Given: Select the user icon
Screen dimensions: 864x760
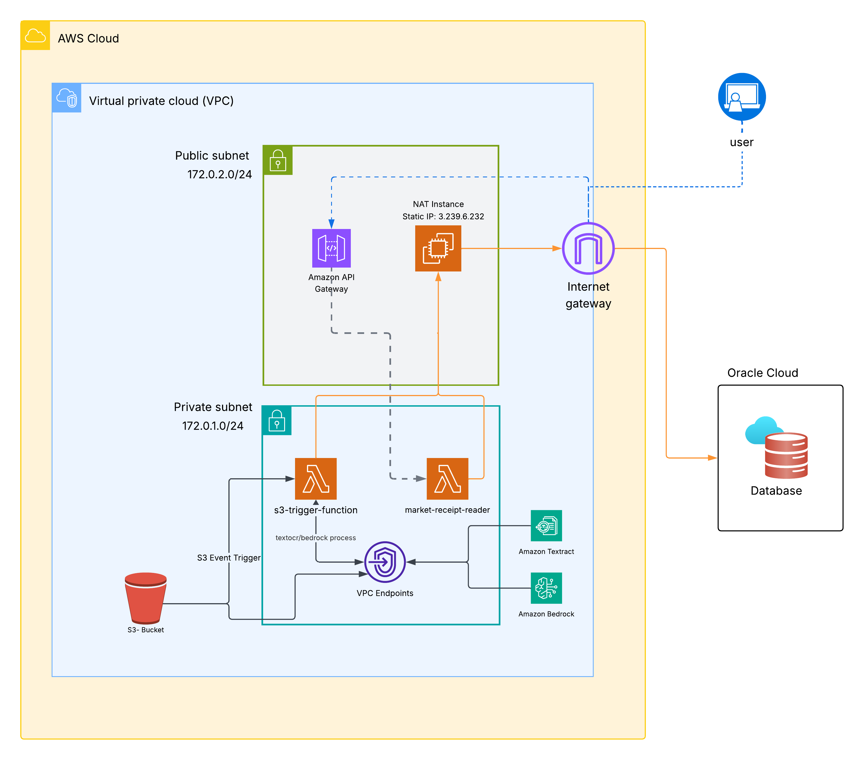Looking at the screenshot, I should tap(742, 97).
